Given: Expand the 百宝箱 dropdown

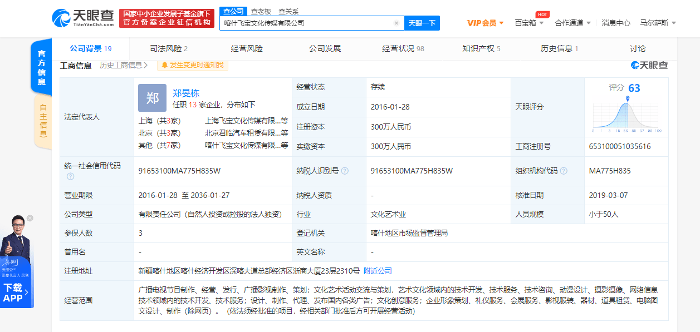Looking at the screenshot, I should (x=529, y=23).
